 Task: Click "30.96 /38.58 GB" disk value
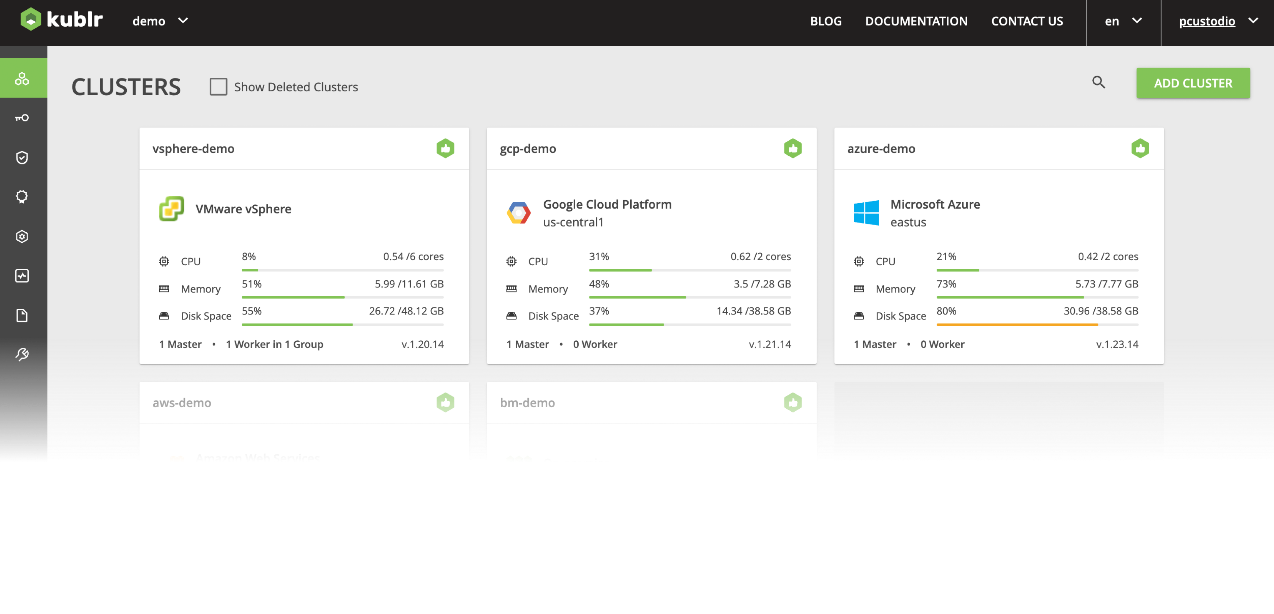click(x=1101, y=311)
